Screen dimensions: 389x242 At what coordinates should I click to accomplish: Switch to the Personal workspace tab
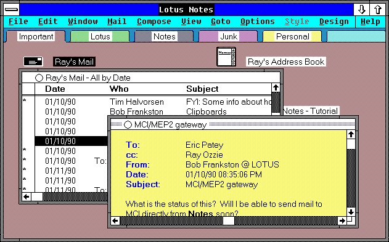click(292, 37)
